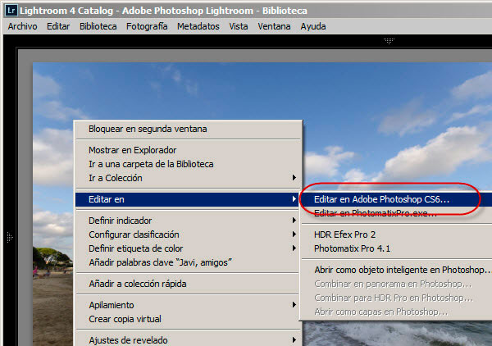Choose Añadir a colección rápida

(x=189, y=284)
